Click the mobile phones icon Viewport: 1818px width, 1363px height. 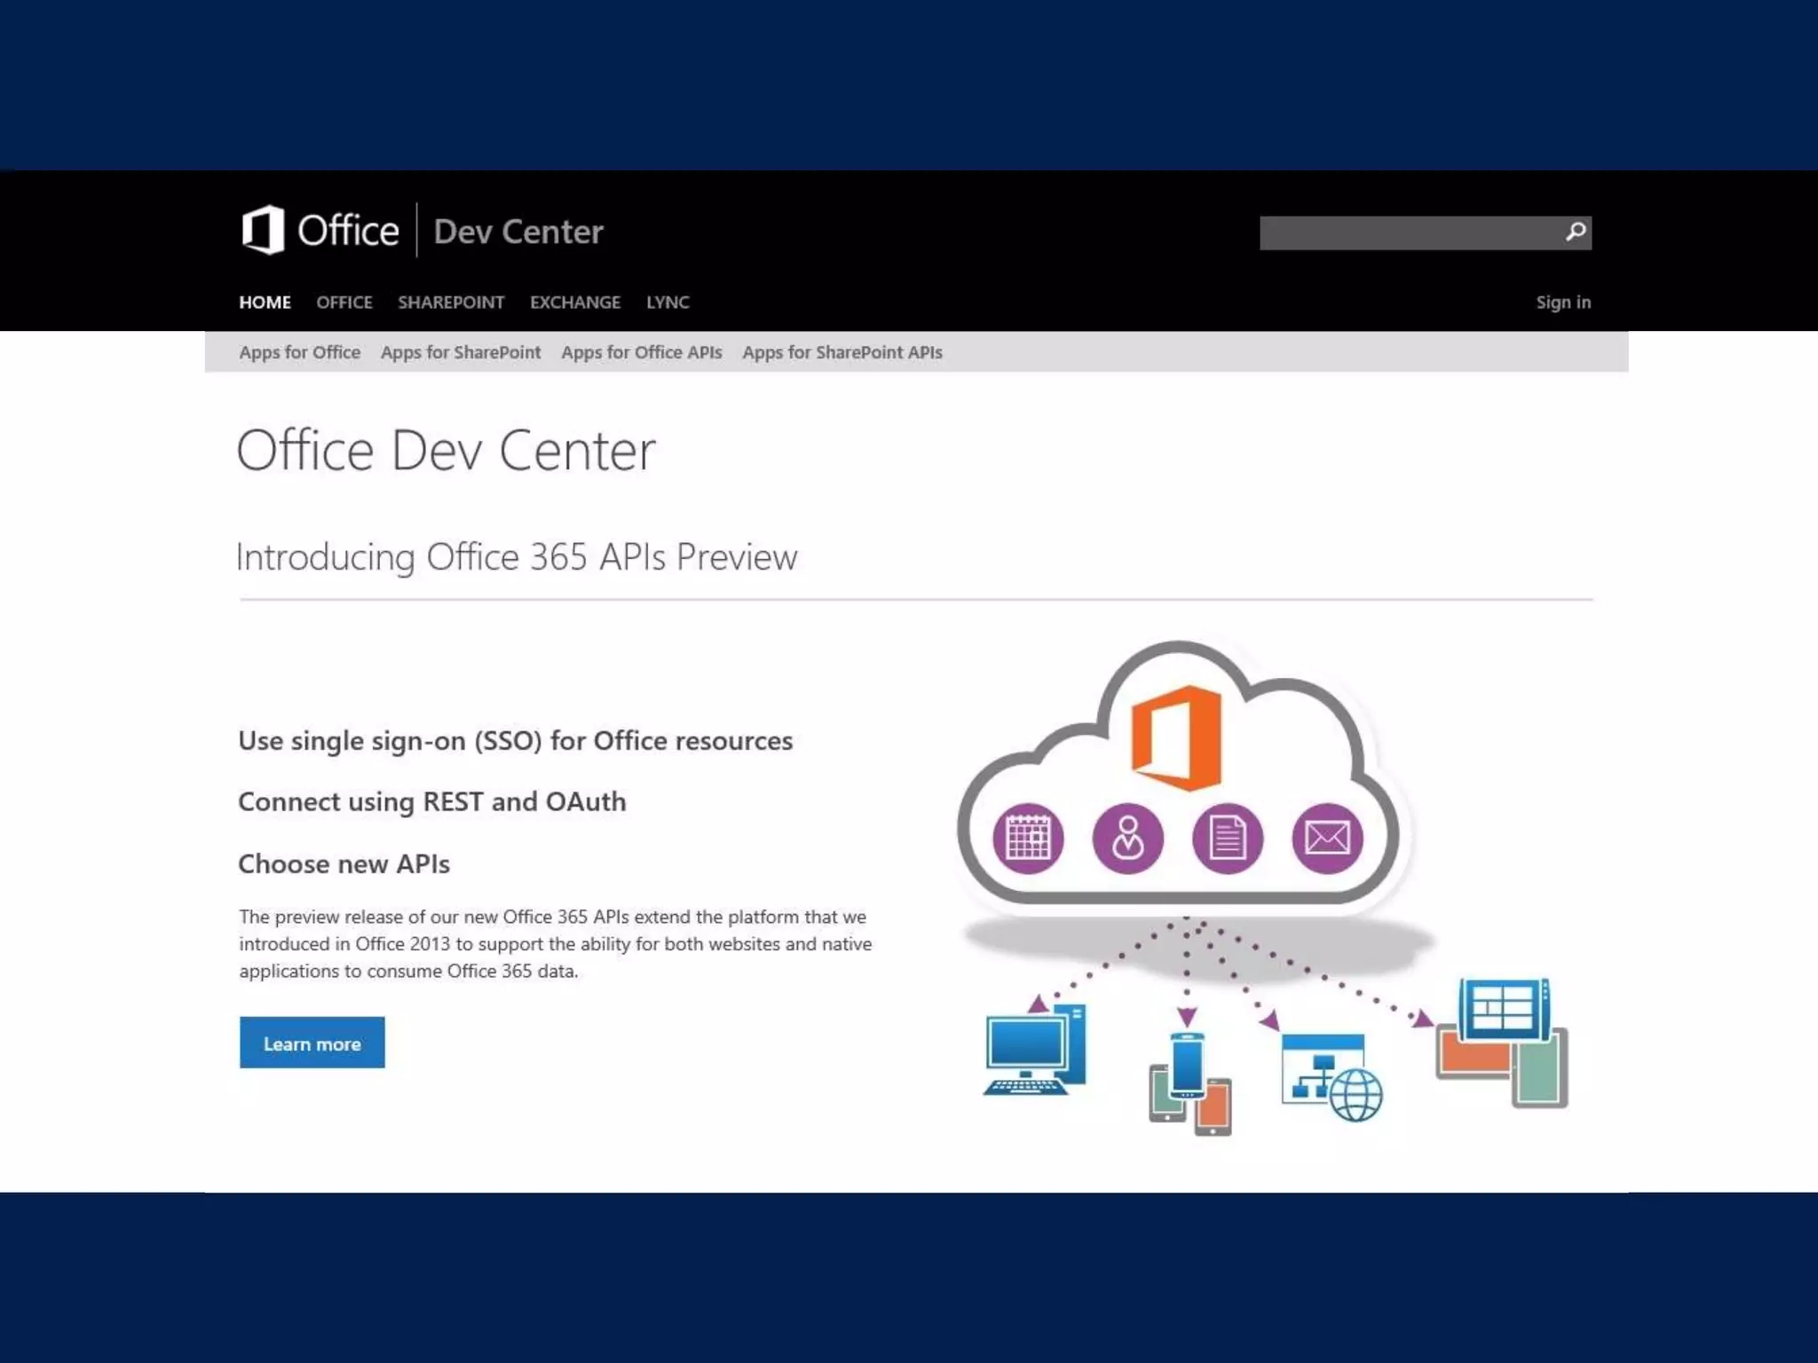(1190, 1083)
